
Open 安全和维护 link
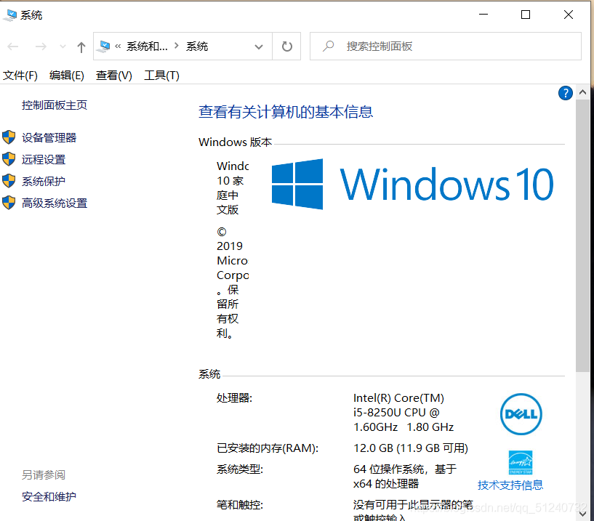(49, 496)
